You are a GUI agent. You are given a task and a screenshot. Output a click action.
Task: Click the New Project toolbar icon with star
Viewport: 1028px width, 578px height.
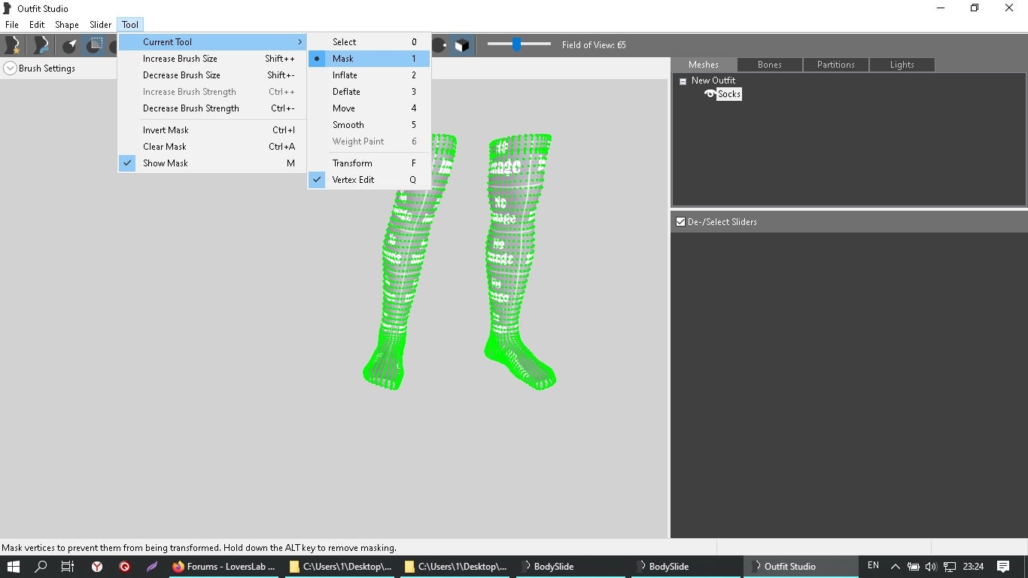pyautogui.click(x=13, y=45)
